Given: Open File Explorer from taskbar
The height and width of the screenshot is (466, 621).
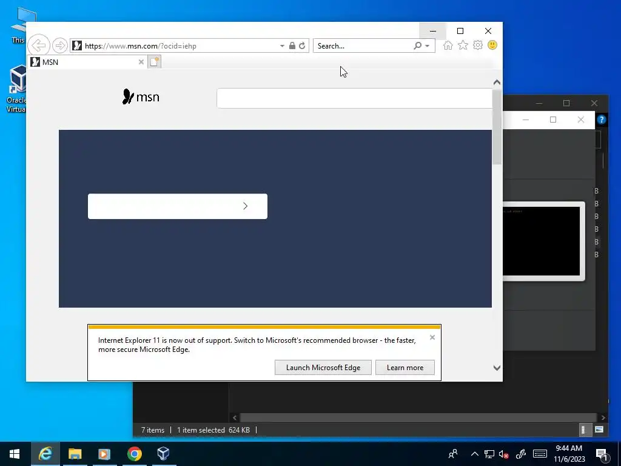Looking at the screenshot, I should pyautogui.click(x=75, y=454).
